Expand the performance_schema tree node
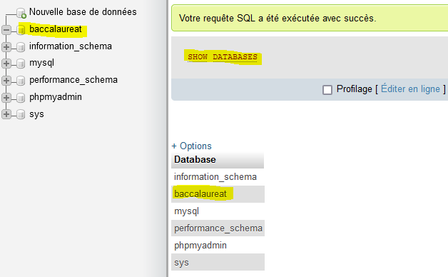The width and height of the screenshot is (448, 277). (x=6, y=81)
